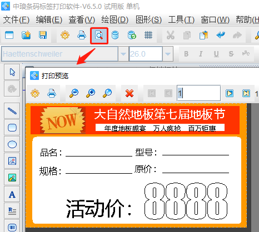Open the 查看(V) menu
This screenshot has width=259, height=232.
coord(82,19)
